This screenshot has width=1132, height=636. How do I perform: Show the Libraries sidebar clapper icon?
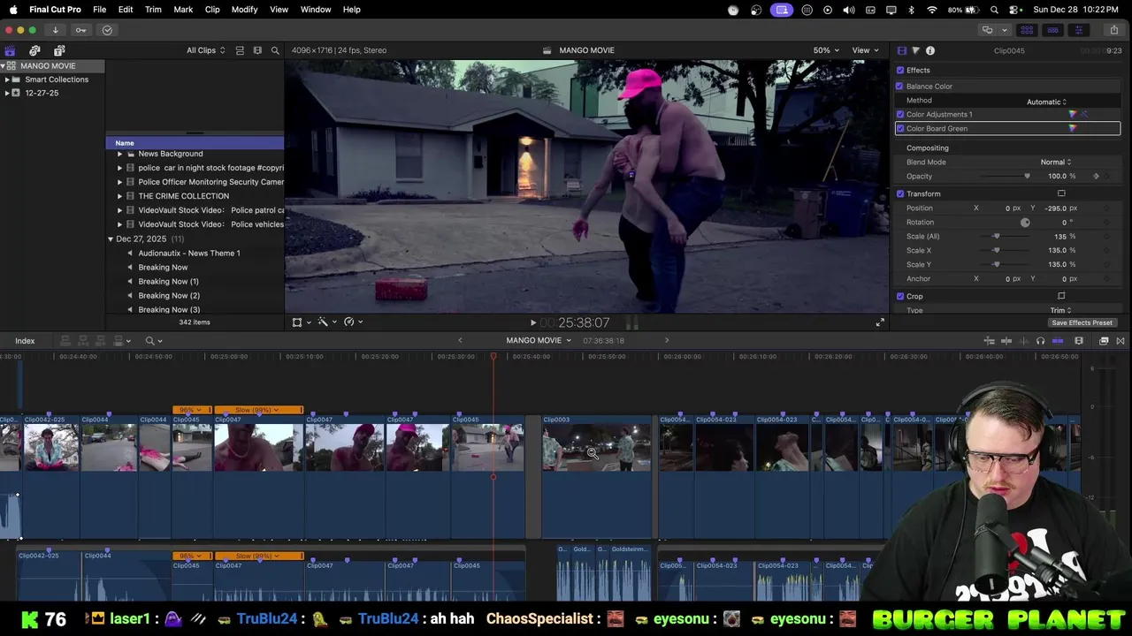coord(10,50)
